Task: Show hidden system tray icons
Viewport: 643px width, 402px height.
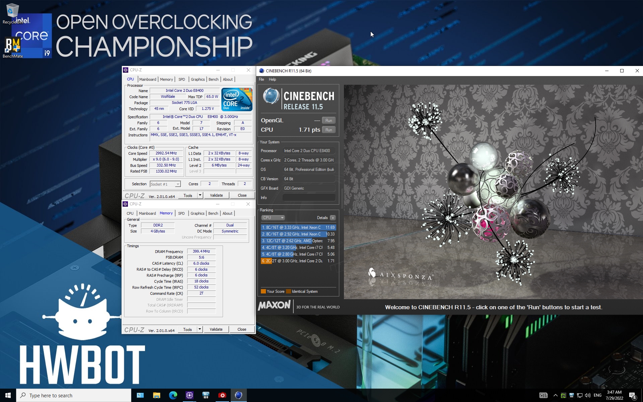Action: click(x=555, y=396)
